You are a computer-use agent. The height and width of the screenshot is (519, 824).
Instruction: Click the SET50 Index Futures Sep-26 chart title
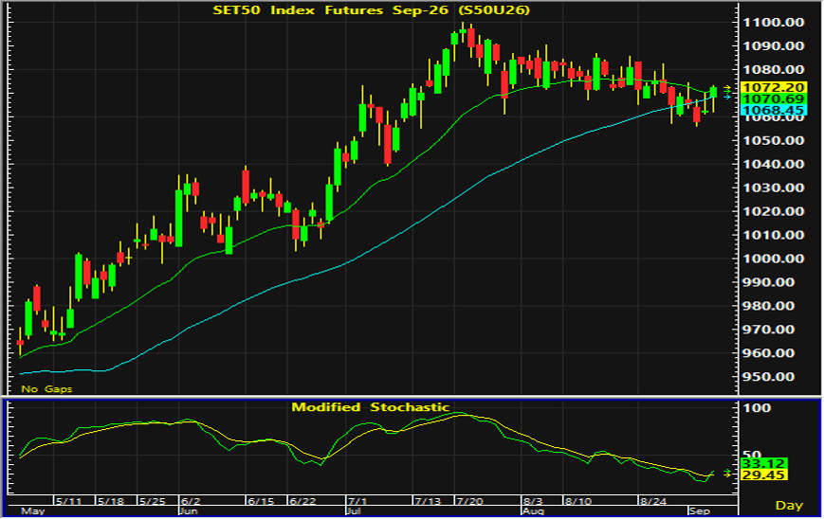(371, 9)
